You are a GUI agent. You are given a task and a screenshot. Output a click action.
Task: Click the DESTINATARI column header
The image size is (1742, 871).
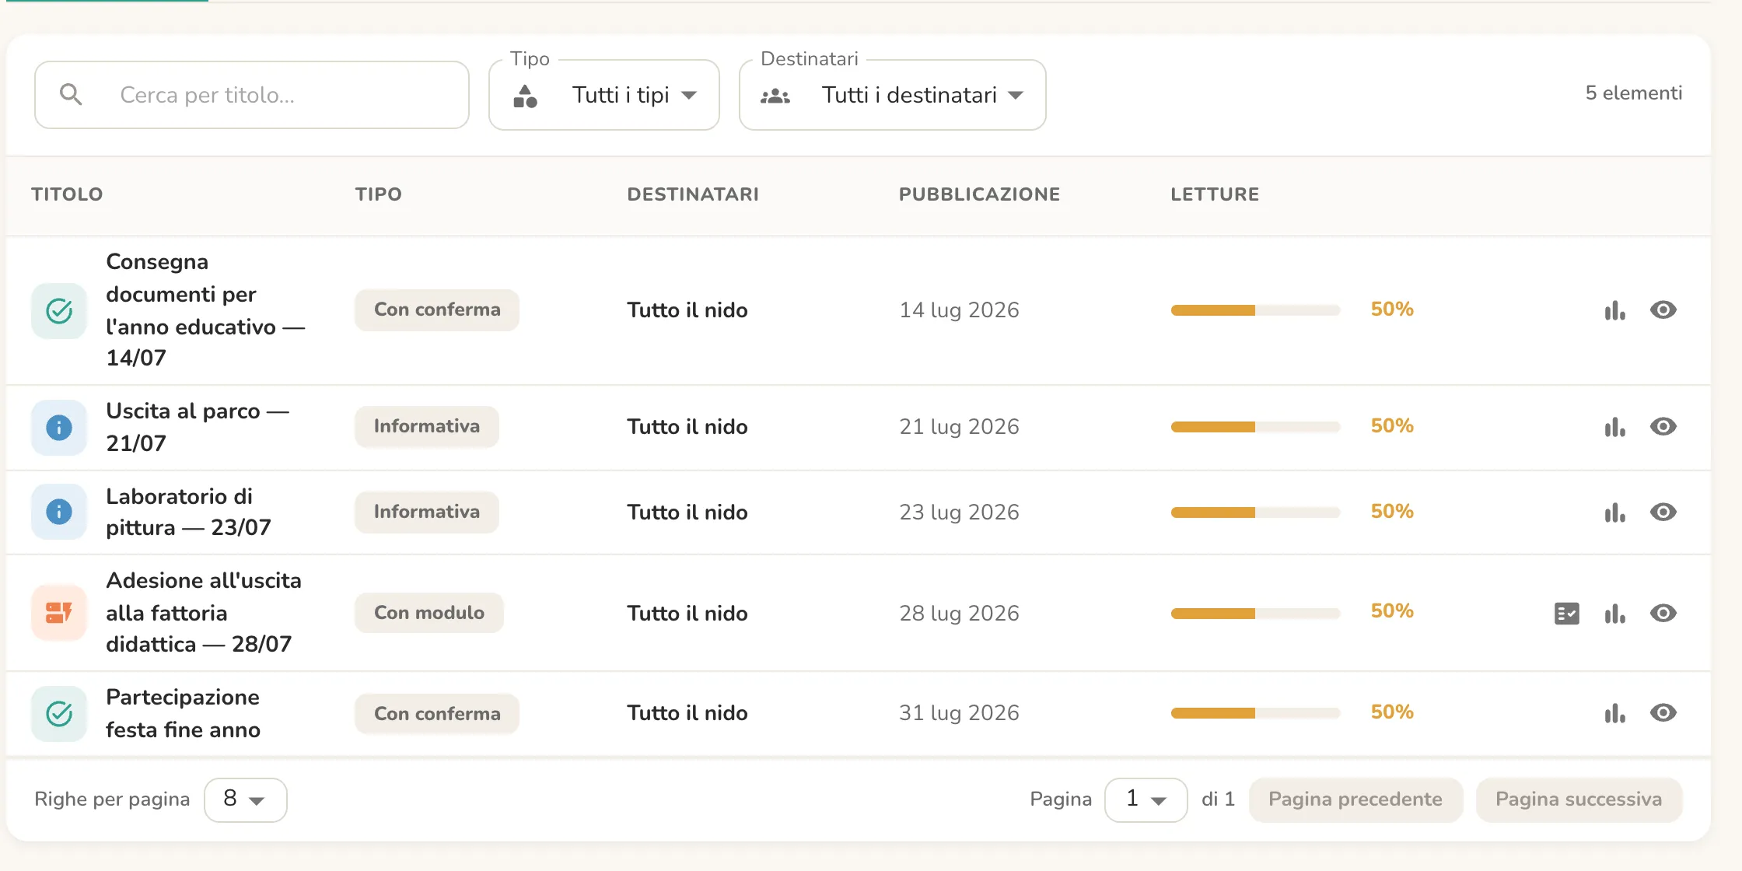[x=693, y=194]
